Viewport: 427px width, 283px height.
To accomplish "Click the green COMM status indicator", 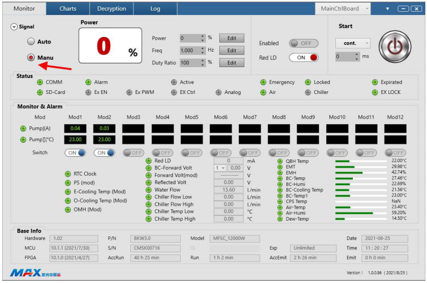I will pyautogui.click(x=40, y=82).
